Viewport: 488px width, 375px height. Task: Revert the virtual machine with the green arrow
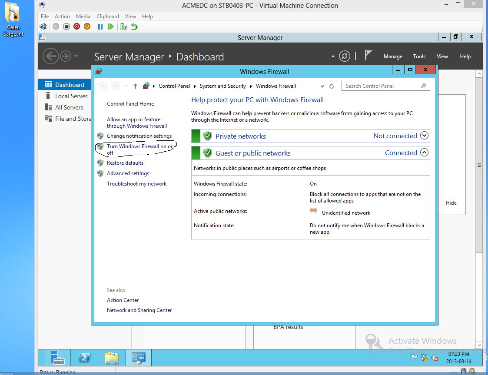[x=134, y=27]
